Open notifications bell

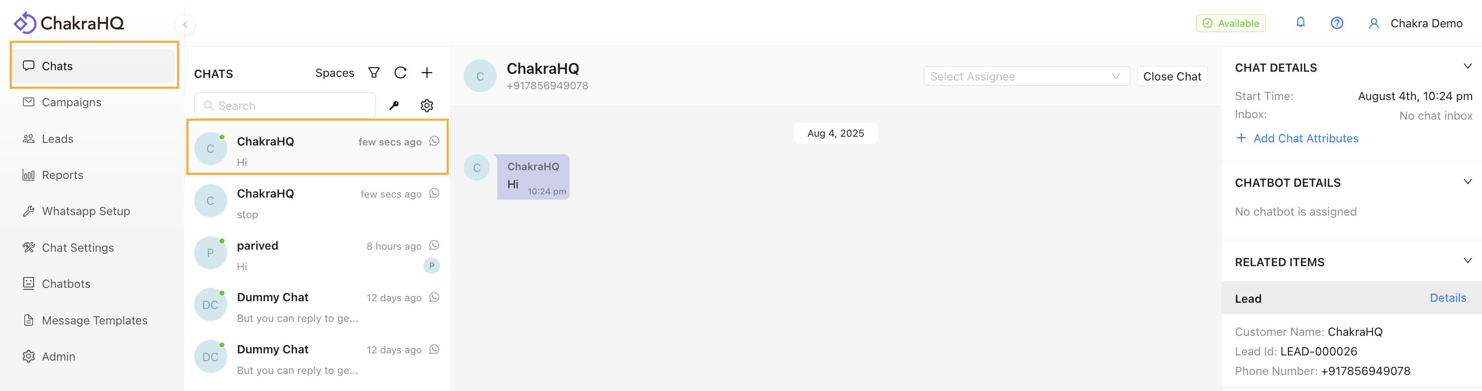1301,22
